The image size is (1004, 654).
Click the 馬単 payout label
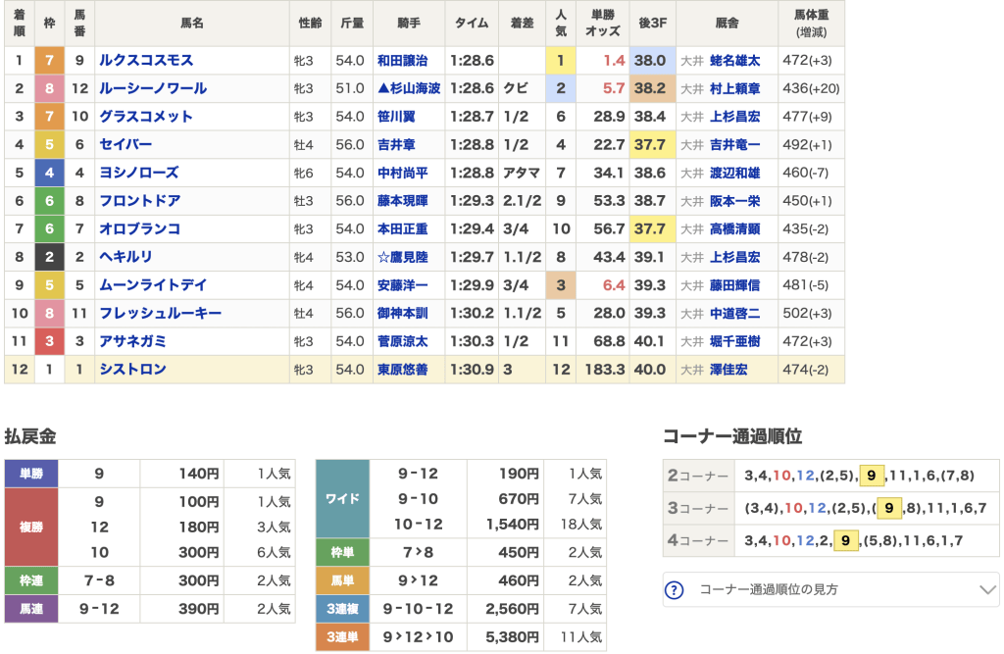[342, 581]
